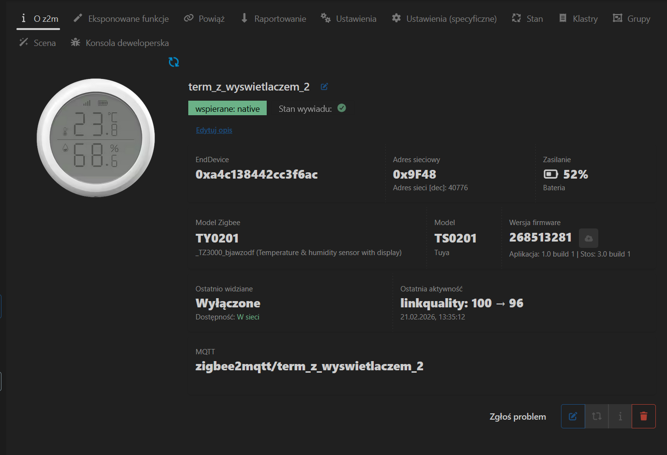Switch to Konsola deweloperska tab
This screenshot has width=667, height=455.
pyautogui.click(x=120, y=43)
